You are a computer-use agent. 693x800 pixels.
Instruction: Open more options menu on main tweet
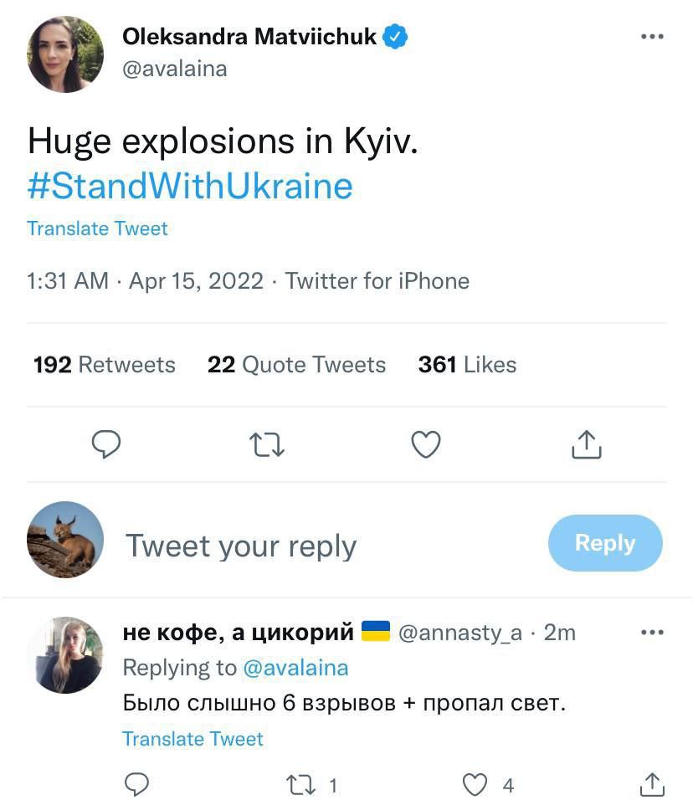pyautogui.click(x=652, y=37)
